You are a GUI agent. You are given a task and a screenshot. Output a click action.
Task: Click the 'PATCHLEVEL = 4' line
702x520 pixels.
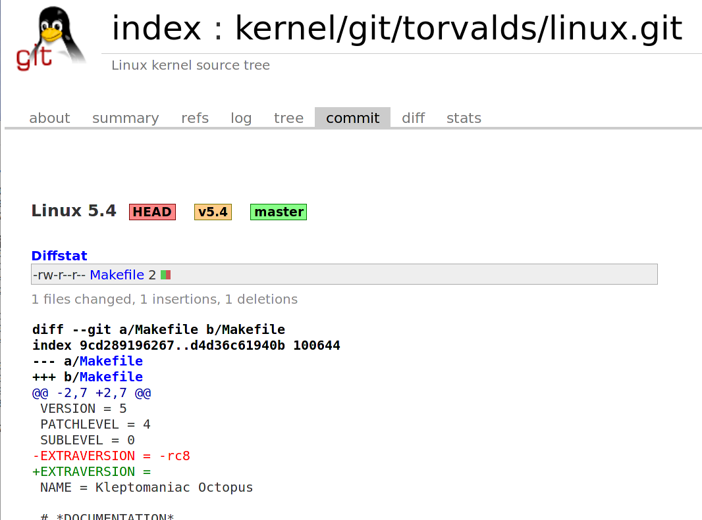click(95, 424)
